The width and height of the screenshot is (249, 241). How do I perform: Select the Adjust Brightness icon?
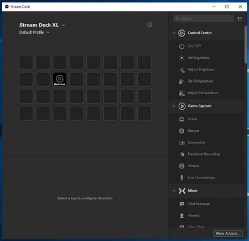(182, 70)
